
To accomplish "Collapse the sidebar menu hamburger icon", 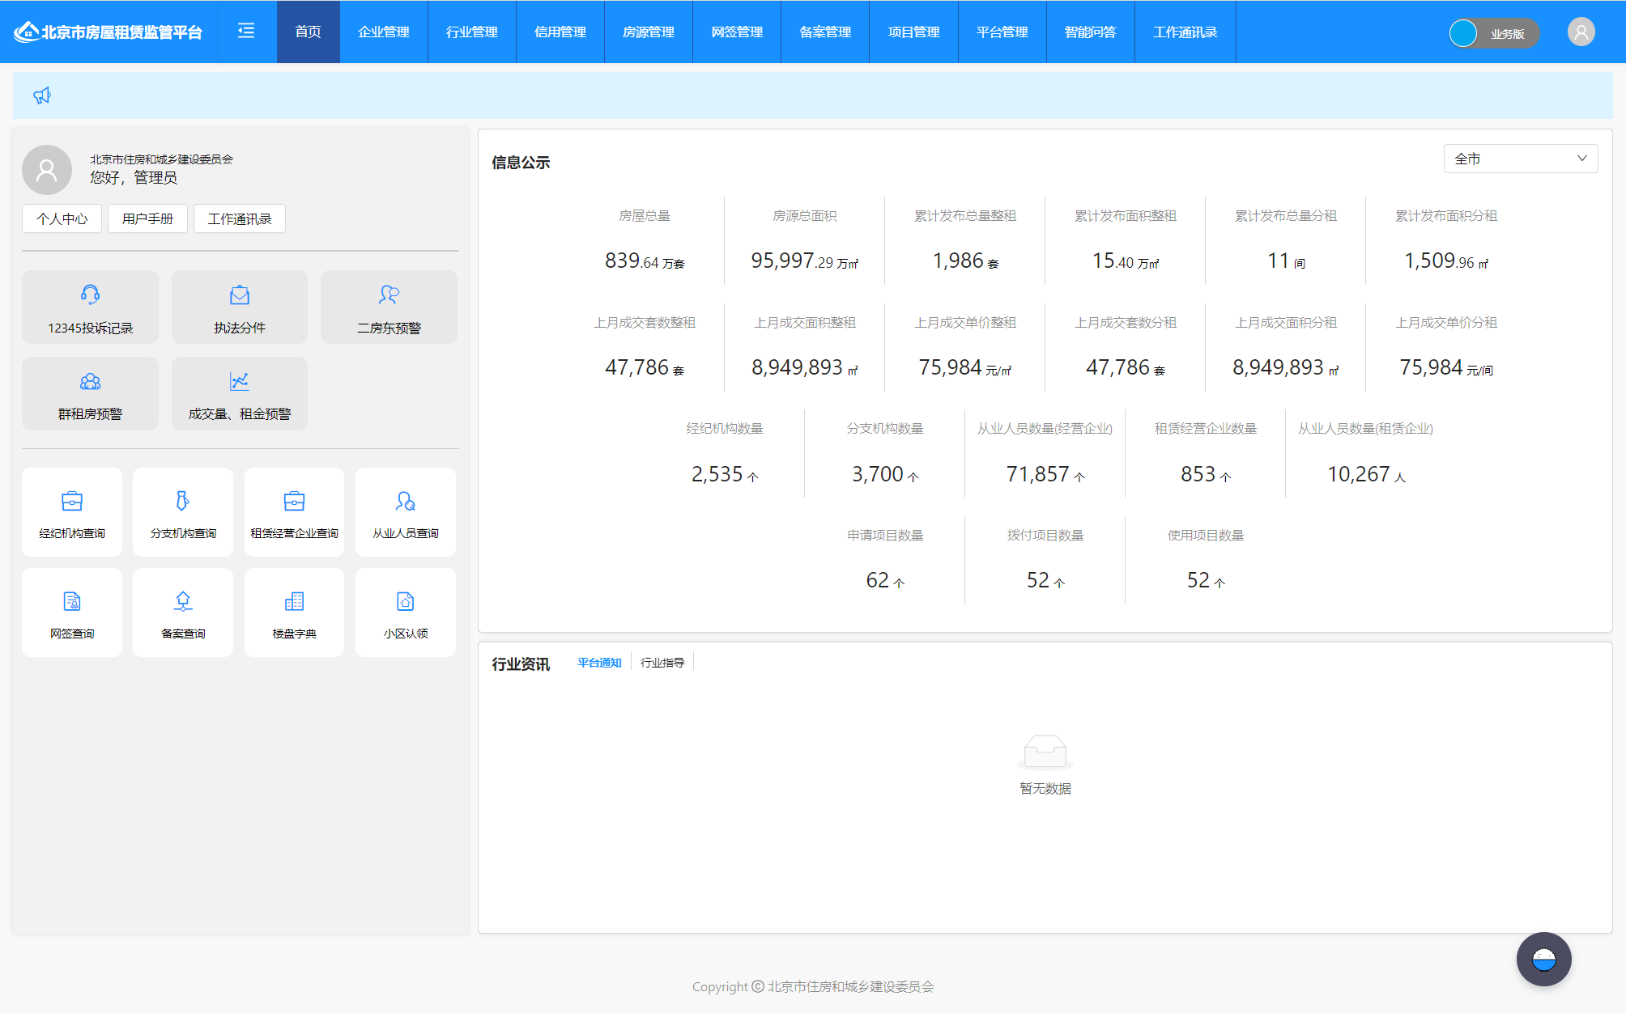I will pos(246,31).
